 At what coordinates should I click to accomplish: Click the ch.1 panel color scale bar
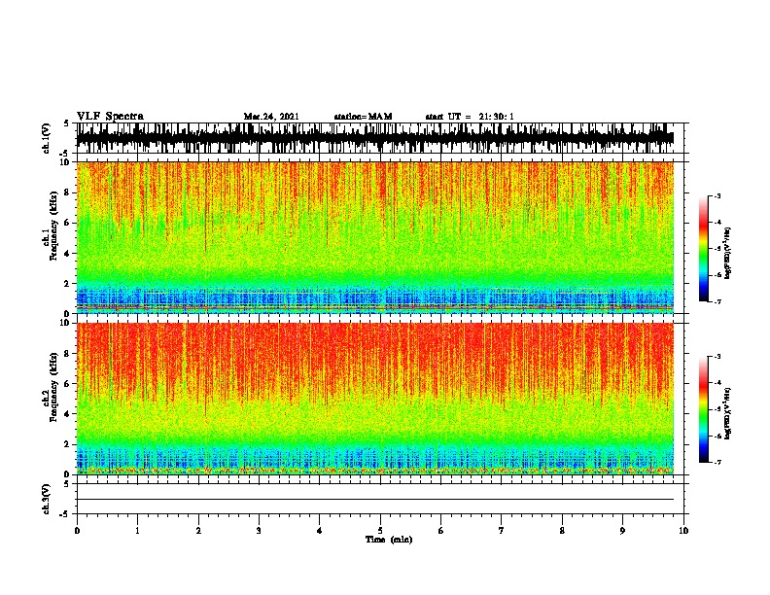tap(704, 249)
